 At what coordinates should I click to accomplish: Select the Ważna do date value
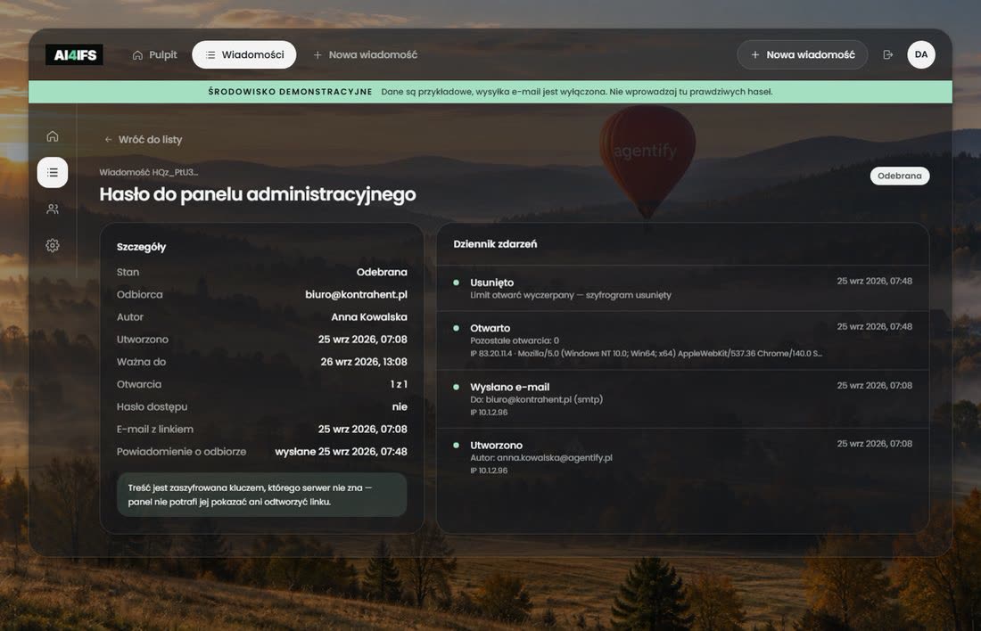coord(364,362)
